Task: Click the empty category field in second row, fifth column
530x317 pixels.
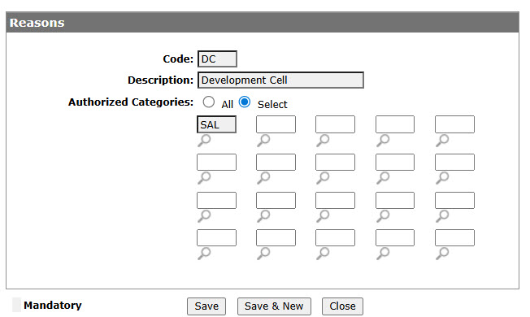Action: point(454,163)
